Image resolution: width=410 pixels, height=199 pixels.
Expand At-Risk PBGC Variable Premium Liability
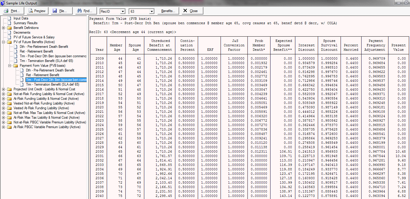(4, 127)
